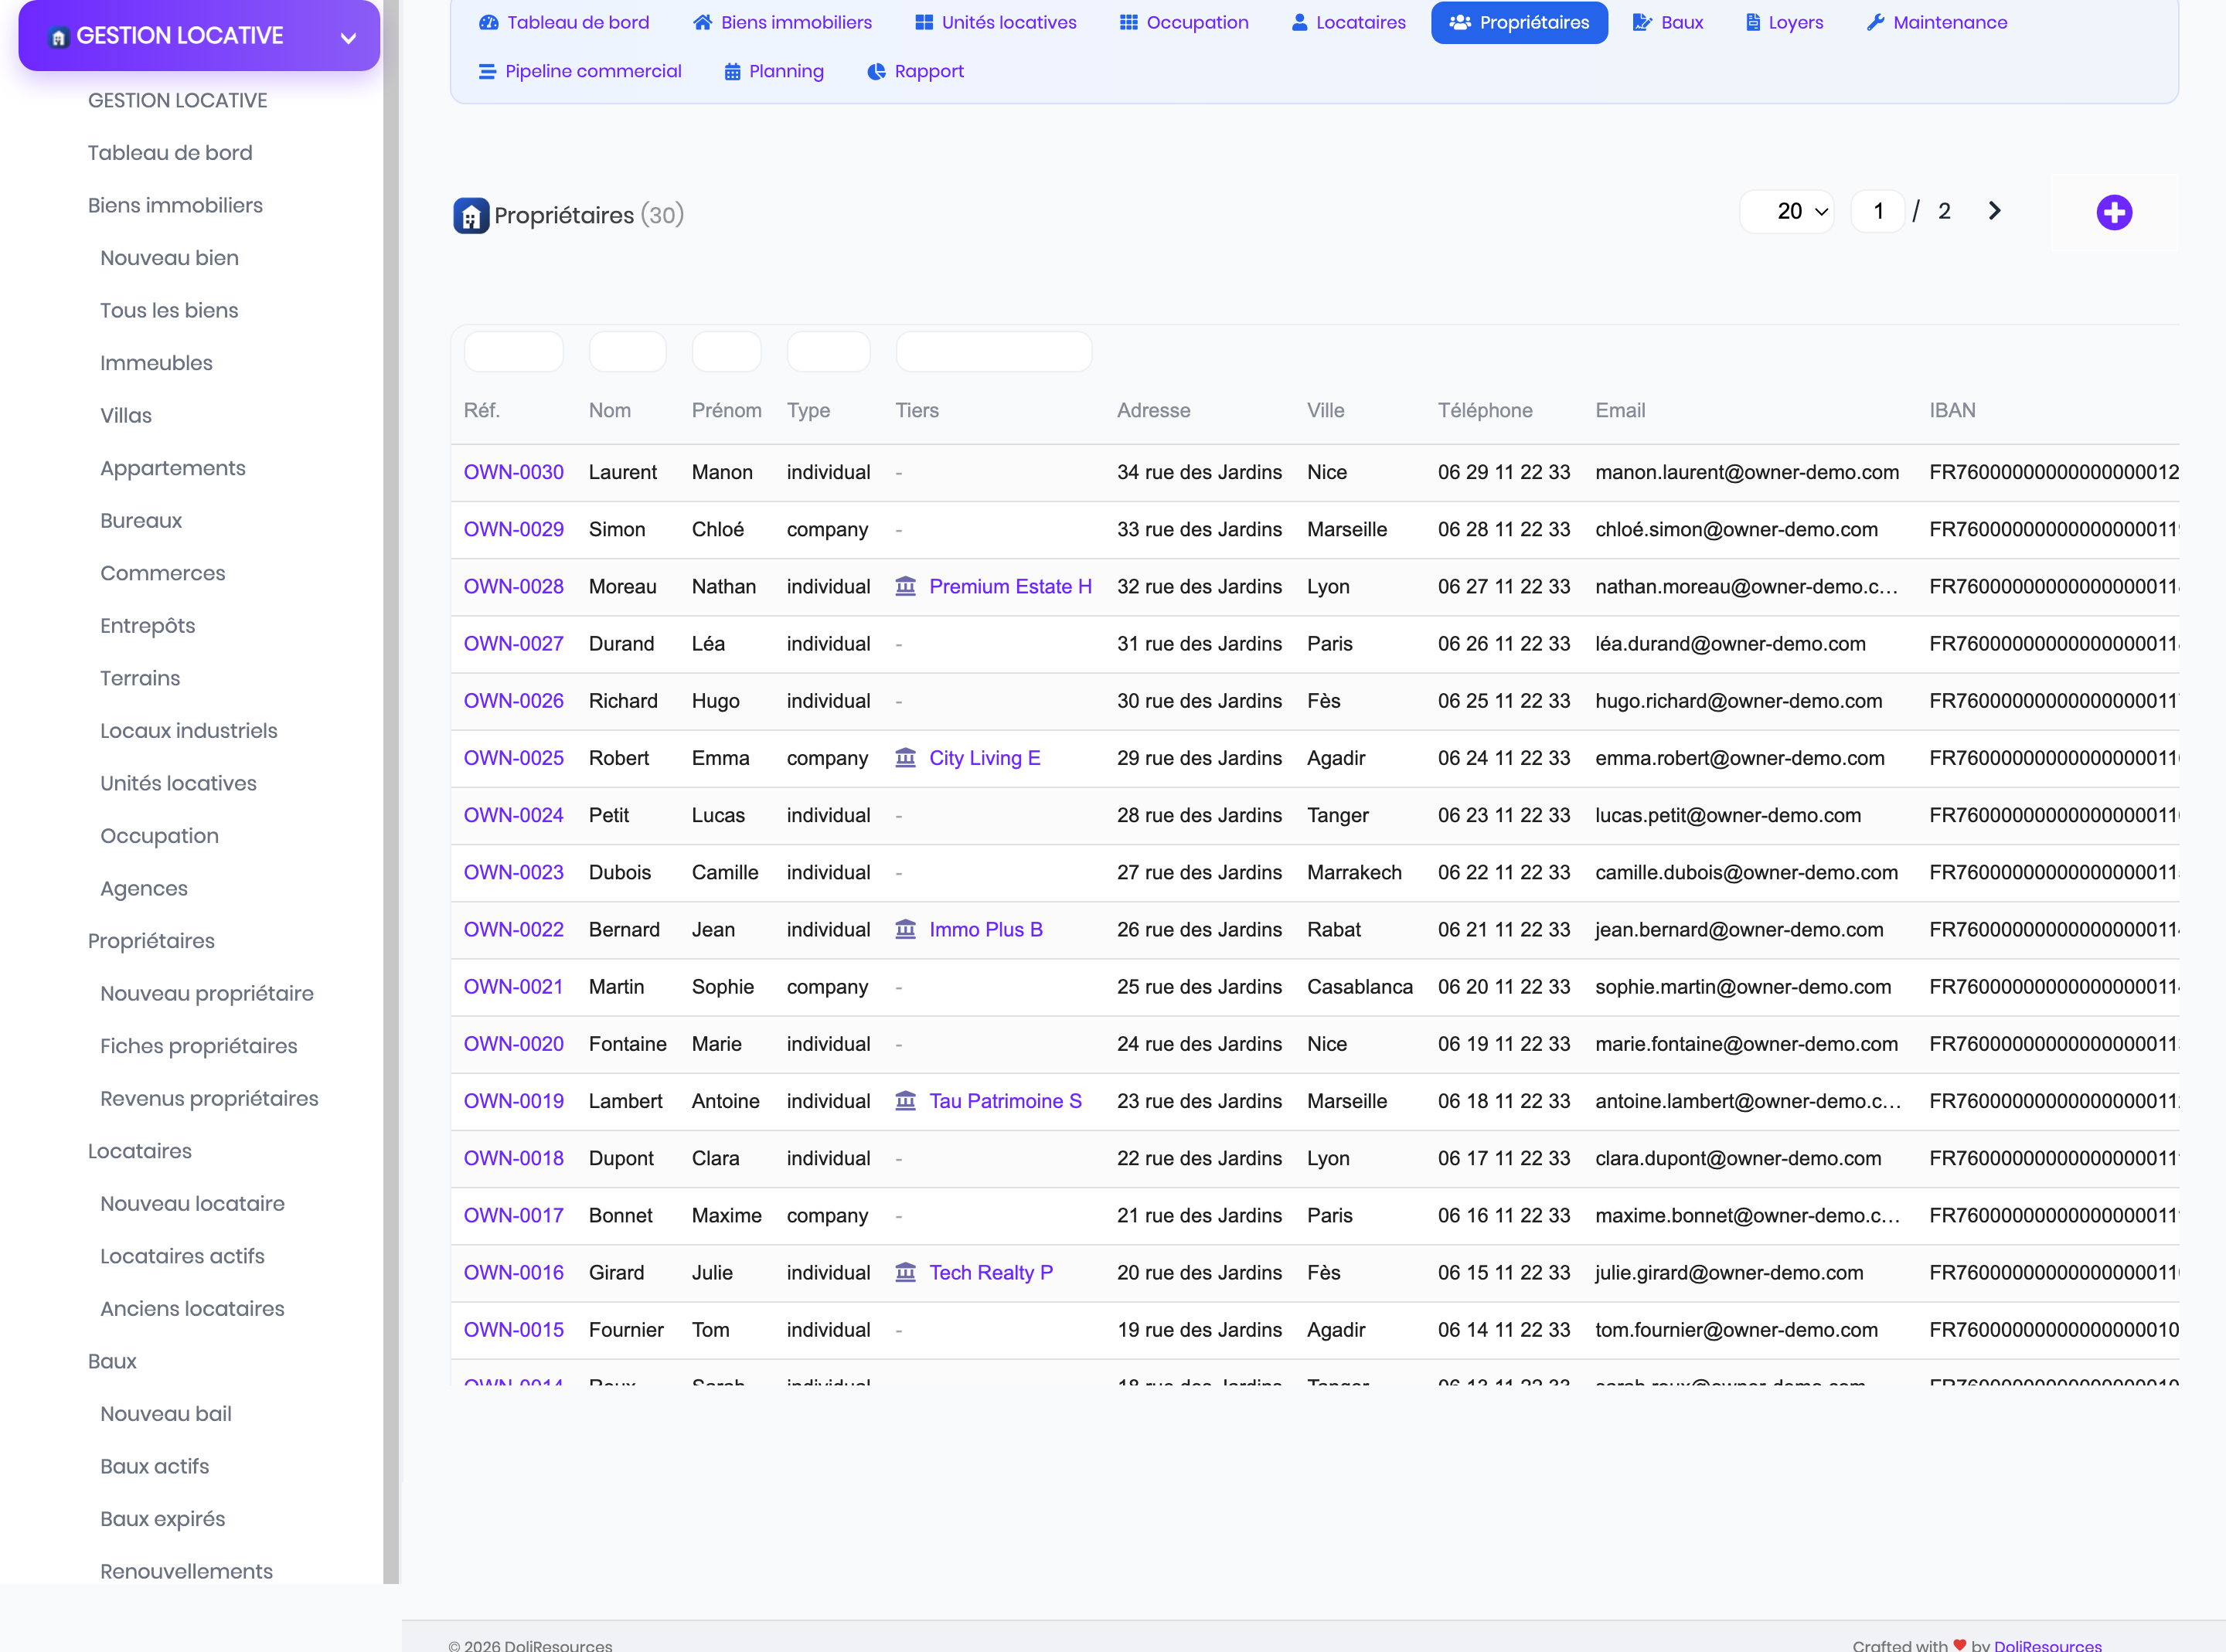Click the Propriétaires house icon beside the title

click(x=471, y=215)
